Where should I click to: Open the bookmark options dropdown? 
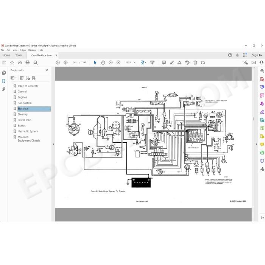[14, 78]
